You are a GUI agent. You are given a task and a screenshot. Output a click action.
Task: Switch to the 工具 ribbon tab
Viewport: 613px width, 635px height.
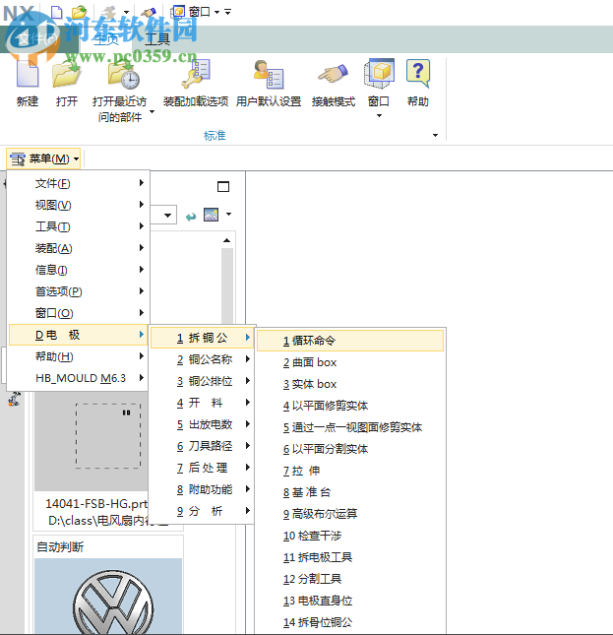(157, 39)
